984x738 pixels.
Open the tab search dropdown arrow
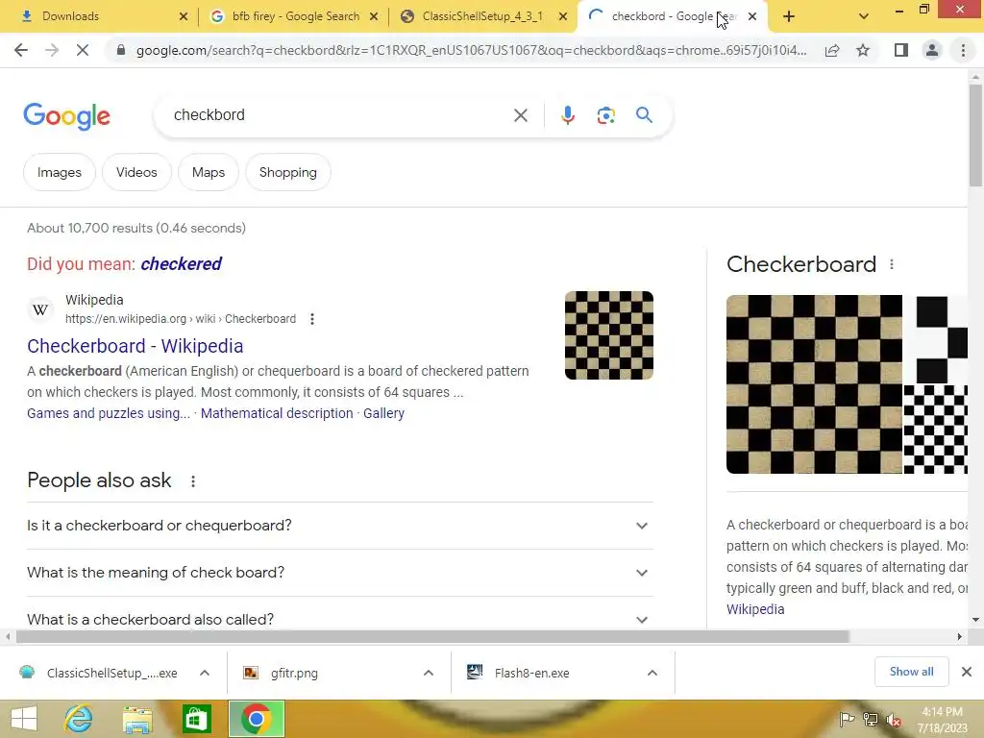864,17
